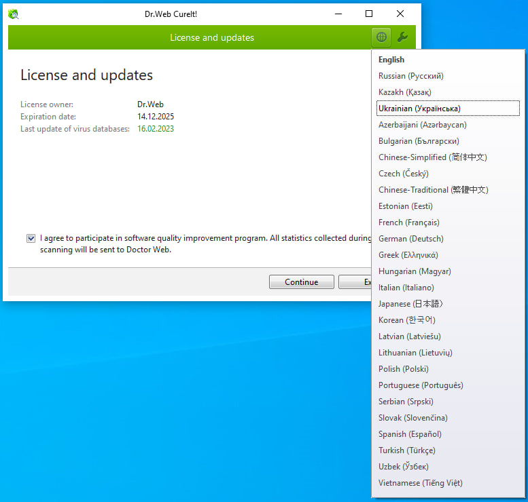Choose Latvian (Latviešu) language
The height and width of the screenshot is (502, 528).
[x=448, y=336]
